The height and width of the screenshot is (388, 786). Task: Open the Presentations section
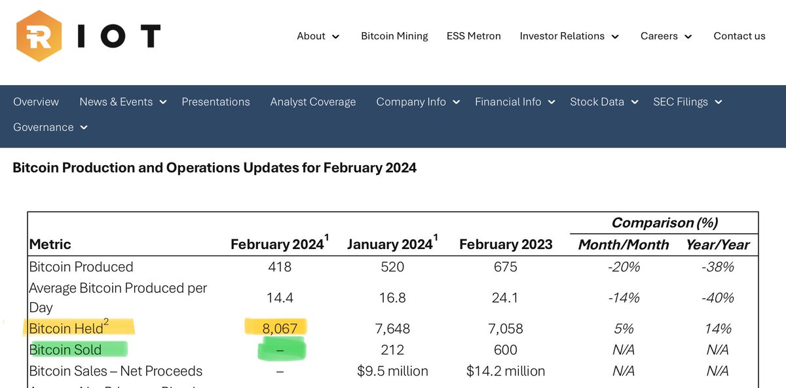pyautogui.click(x=215, y=102)
